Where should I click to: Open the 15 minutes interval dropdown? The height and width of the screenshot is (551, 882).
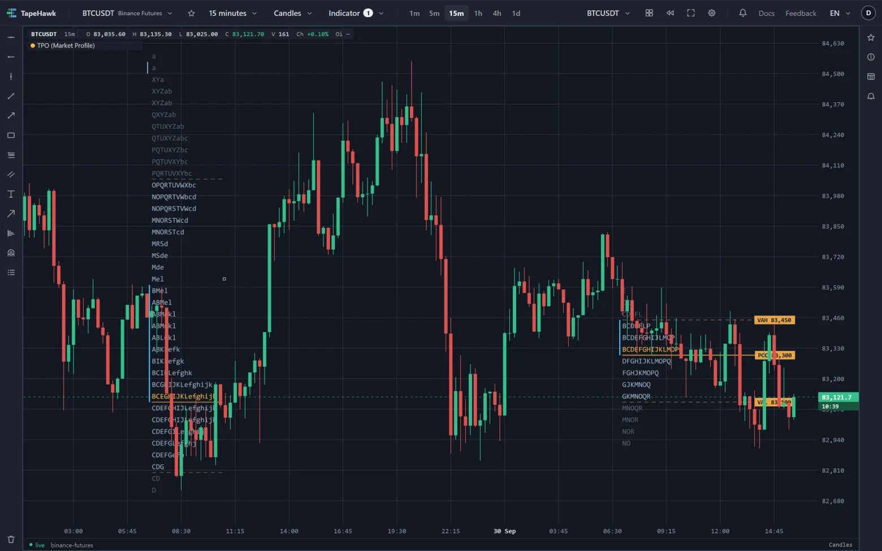(233, 13)
